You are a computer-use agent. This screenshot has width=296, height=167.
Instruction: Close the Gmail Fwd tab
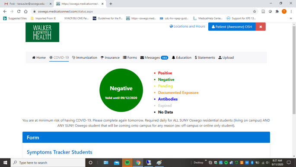(x=51, y=4)
